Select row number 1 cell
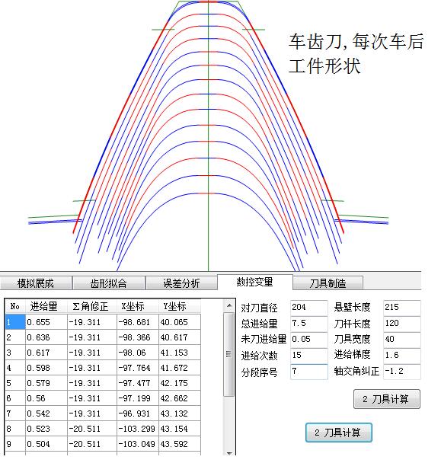 15,322
